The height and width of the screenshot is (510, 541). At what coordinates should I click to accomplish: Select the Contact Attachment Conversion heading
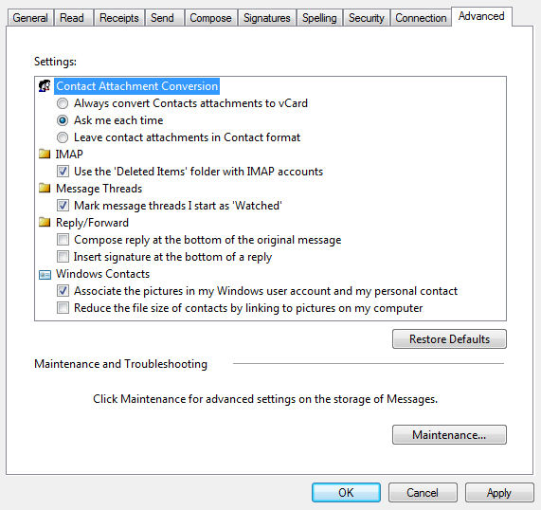click(x=137, y=86)
